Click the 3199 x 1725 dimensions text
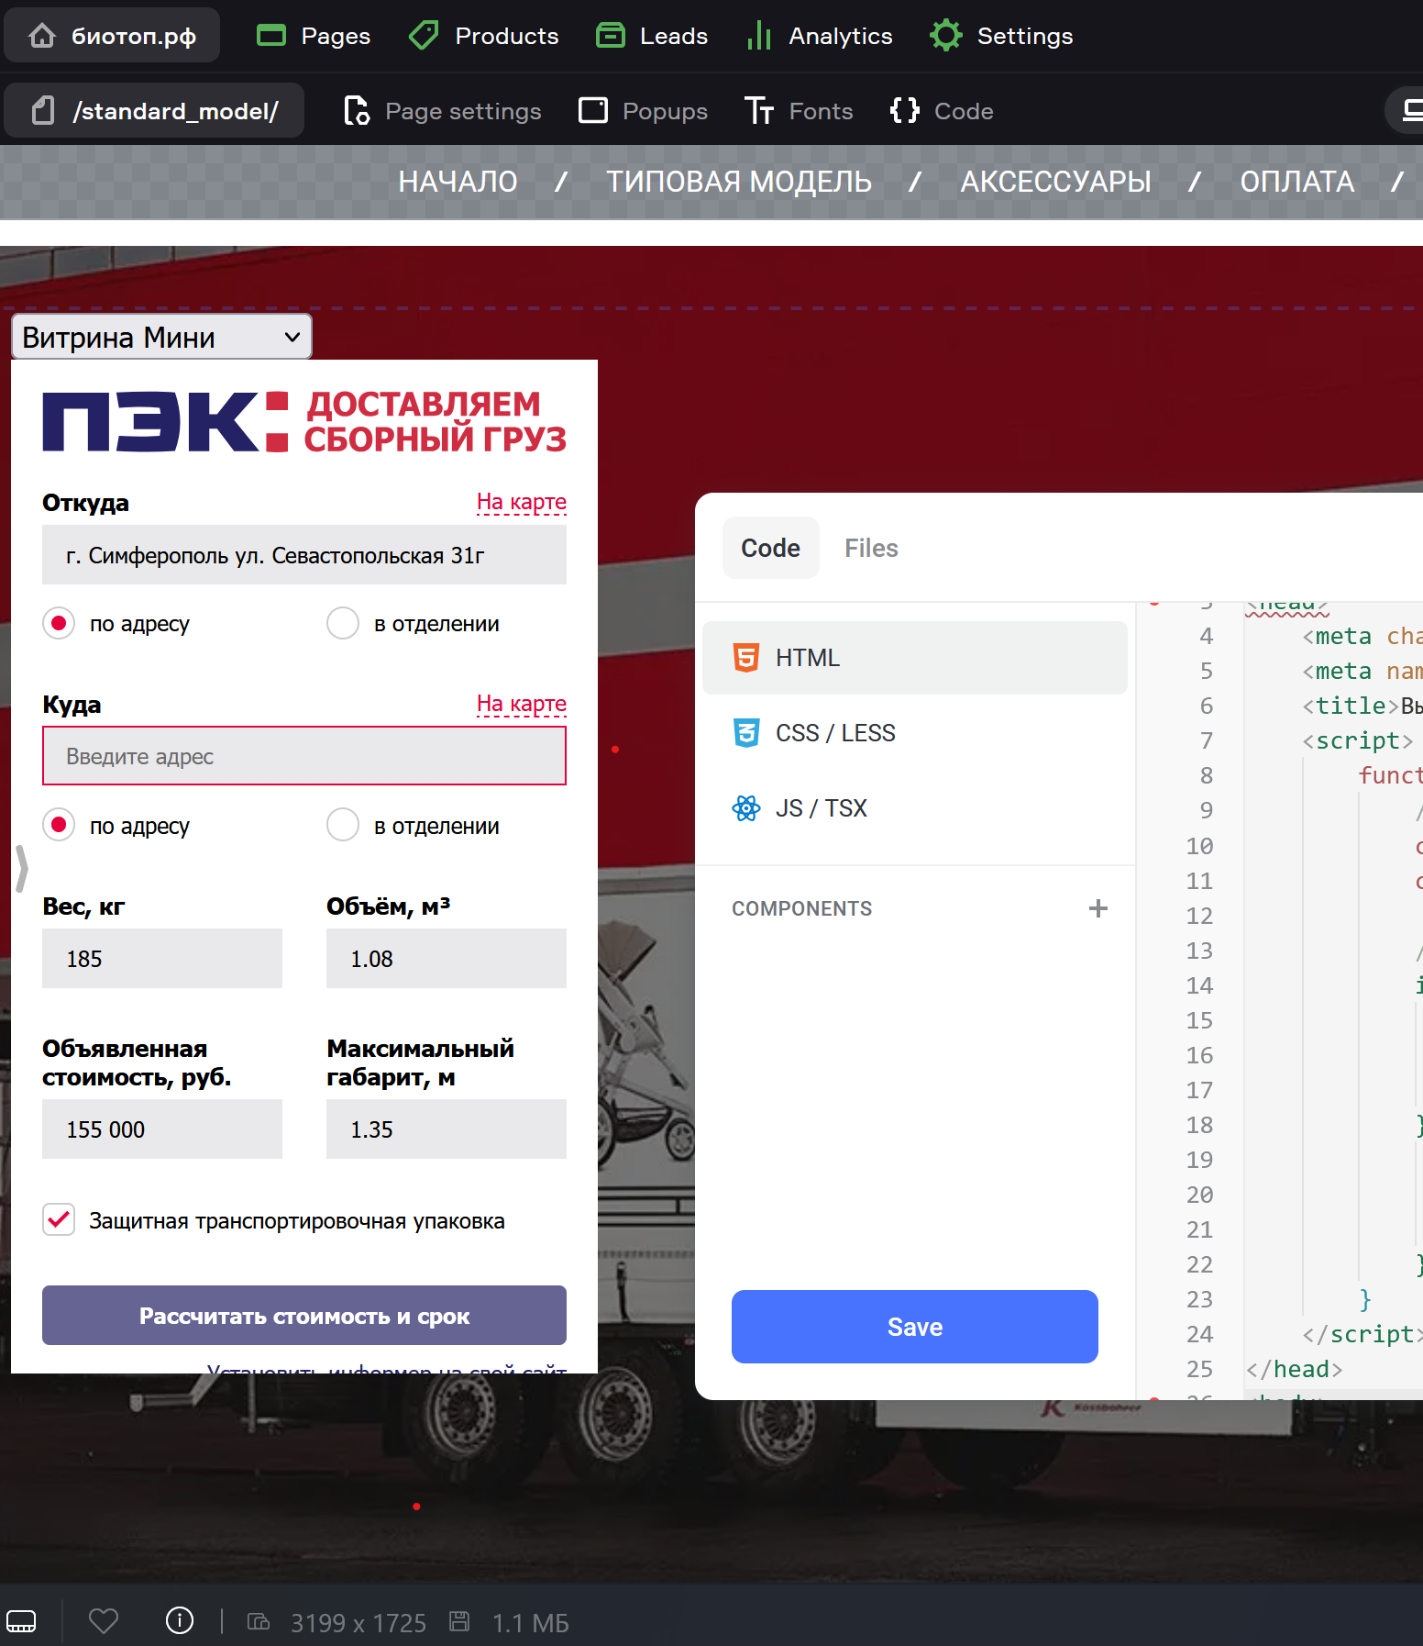Image resolution: width=1423 pixels, height=1646 pixels. click(359, 1623)
